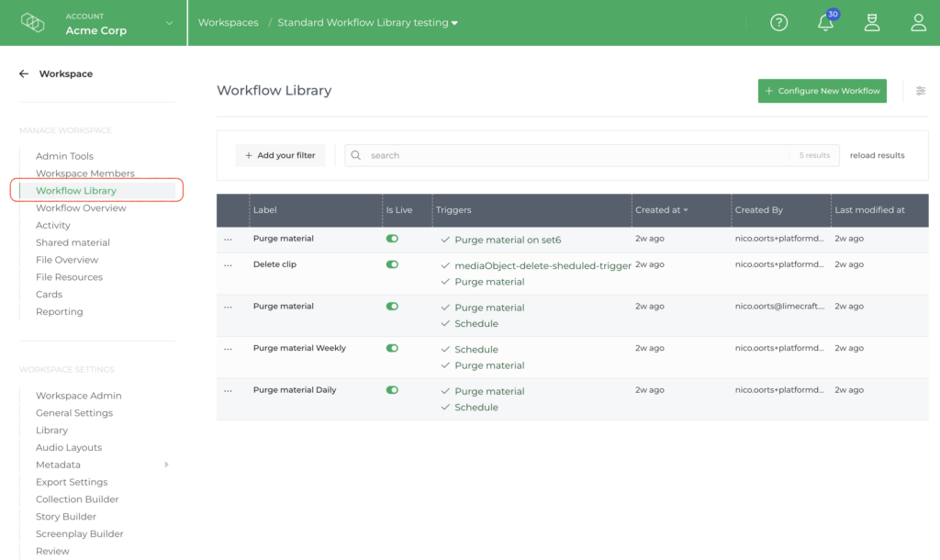Sort by Created at column header
Viewport: 940px width, 560px height.
[x=661, y=210]
